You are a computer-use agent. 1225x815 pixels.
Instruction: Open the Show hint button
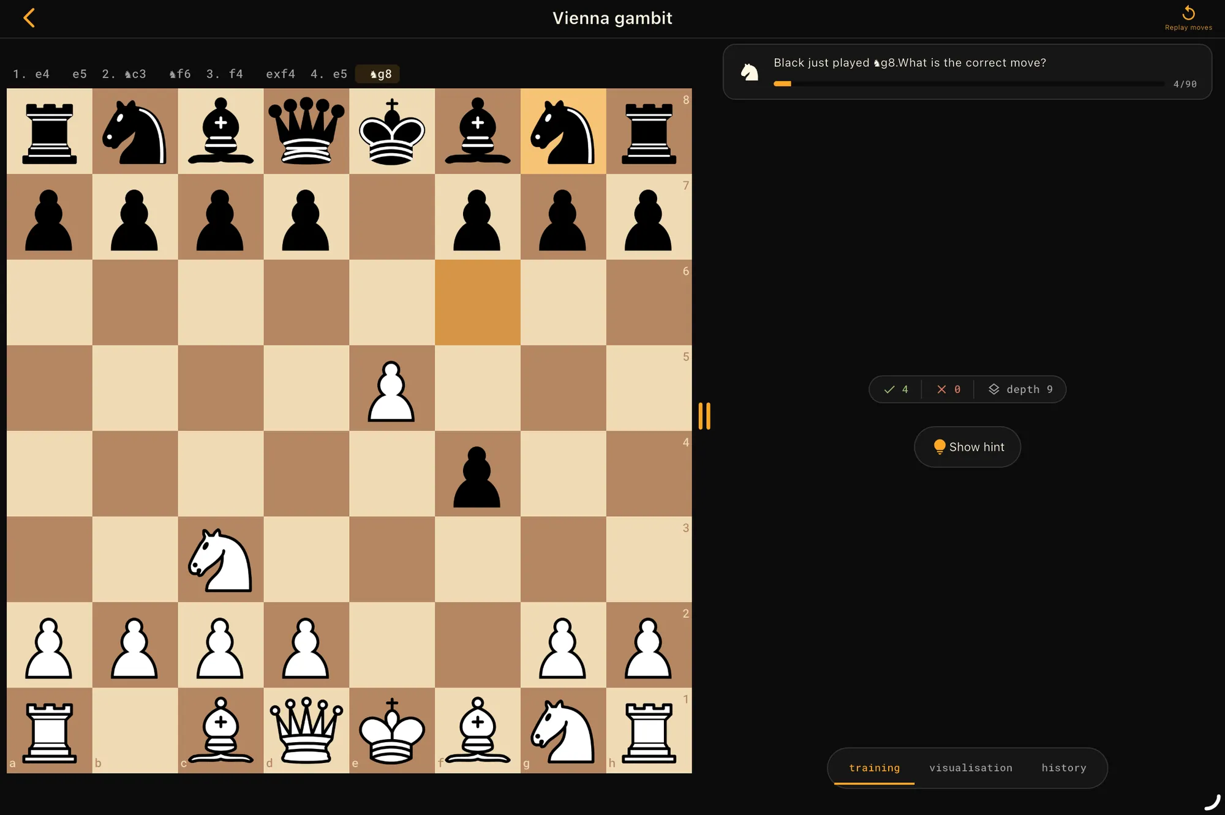pos(967,447)
